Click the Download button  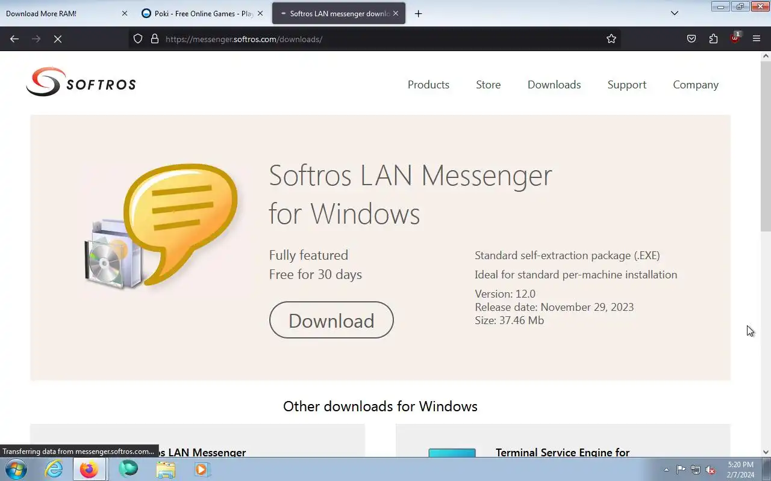coord(331,320)
